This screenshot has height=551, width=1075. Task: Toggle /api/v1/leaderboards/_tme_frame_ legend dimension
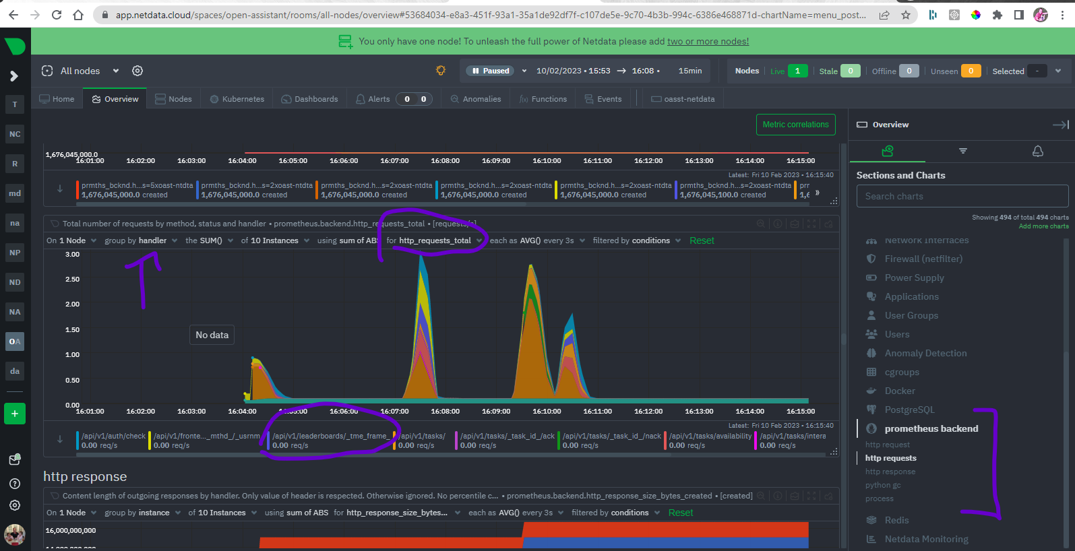(329, 441)
